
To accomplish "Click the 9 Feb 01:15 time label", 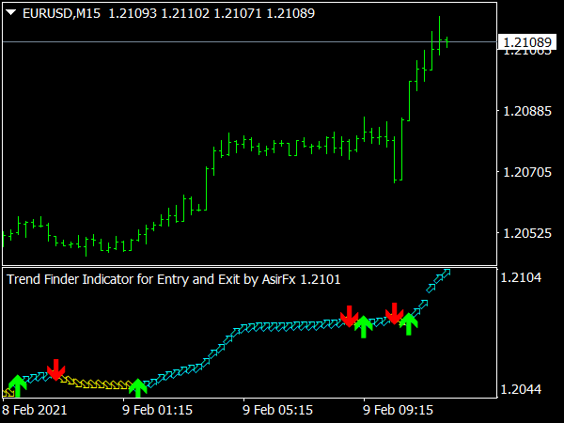I will pos(158,410).
